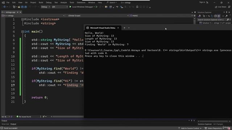Close the debug console tab
Viewport: 232px width, 130px height.
coord(118,28)
